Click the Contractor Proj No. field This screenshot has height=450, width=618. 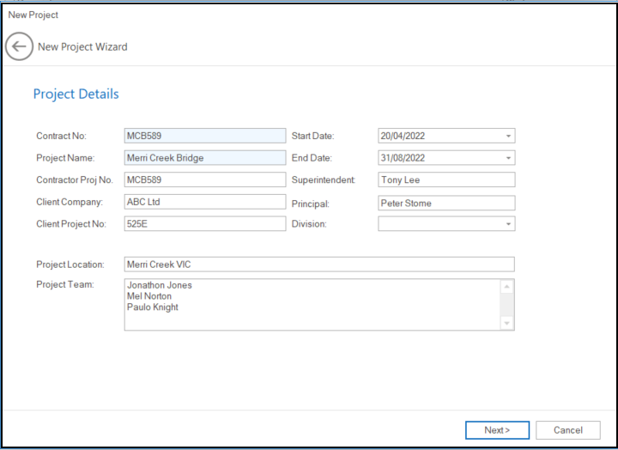point(204,180)
